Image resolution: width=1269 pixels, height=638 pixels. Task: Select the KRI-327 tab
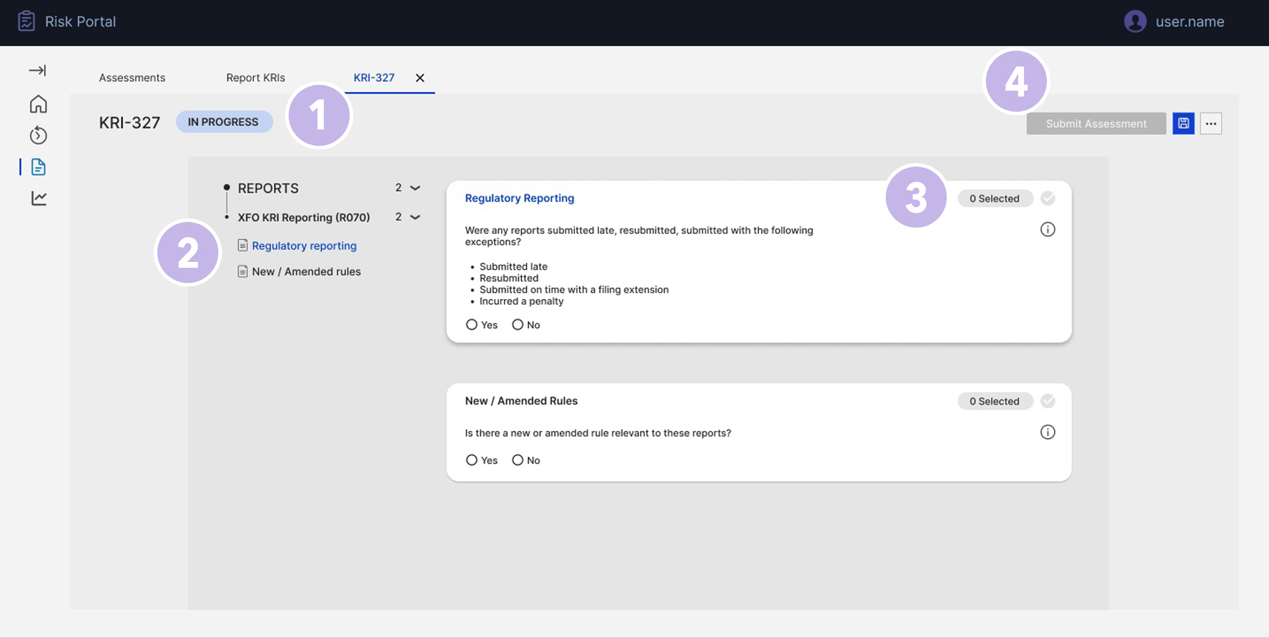coord(374,78)
